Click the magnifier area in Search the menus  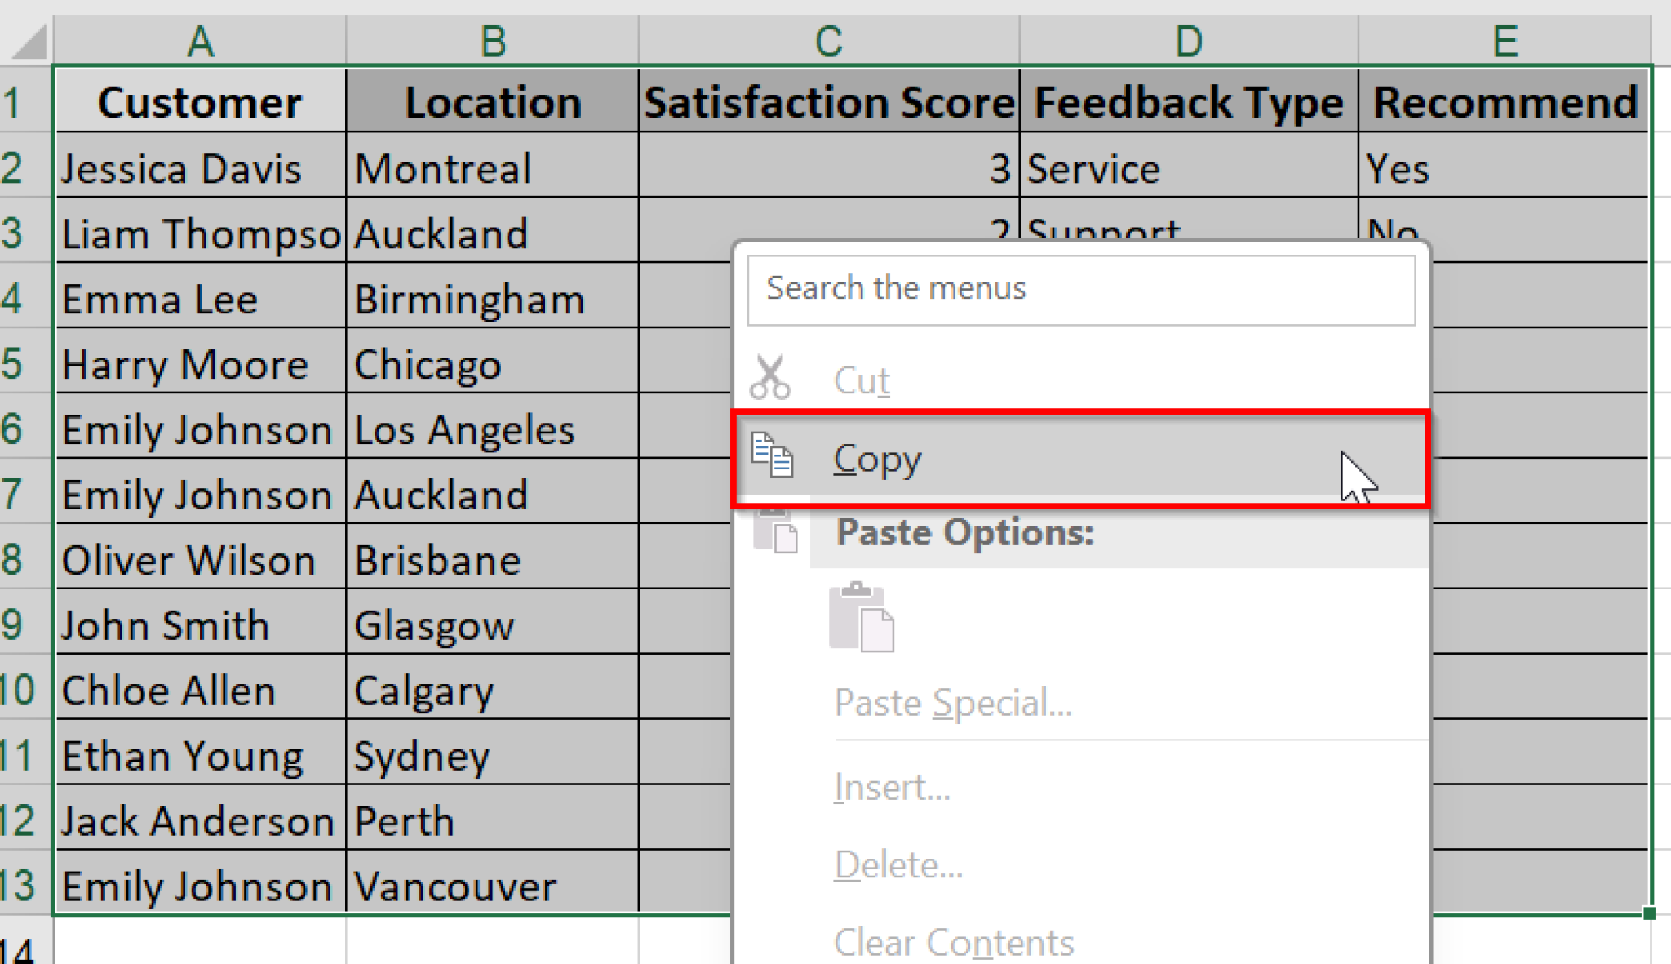(x=783, y=290)
